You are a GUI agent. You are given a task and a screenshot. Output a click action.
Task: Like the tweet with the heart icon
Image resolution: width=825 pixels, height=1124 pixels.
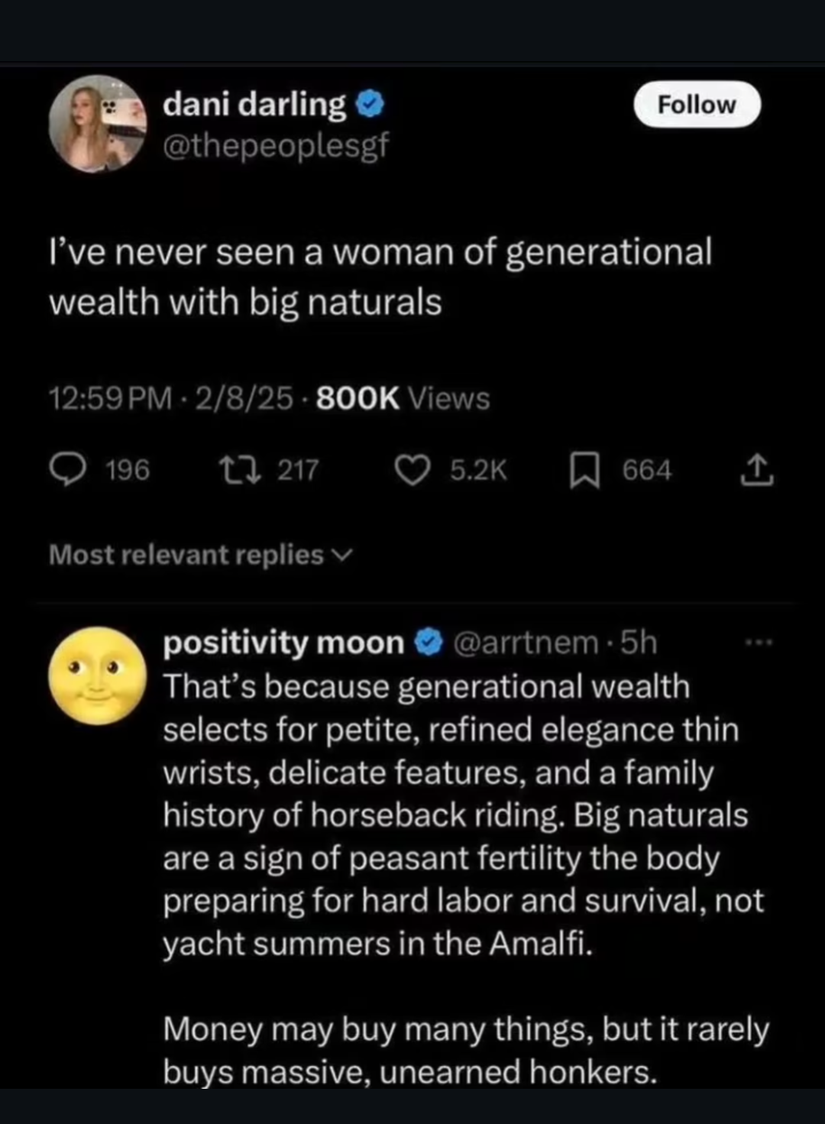(412, 470)
